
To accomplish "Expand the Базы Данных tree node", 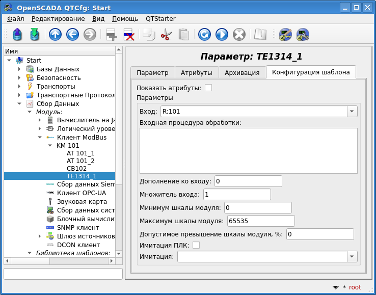I will [19, 69].
